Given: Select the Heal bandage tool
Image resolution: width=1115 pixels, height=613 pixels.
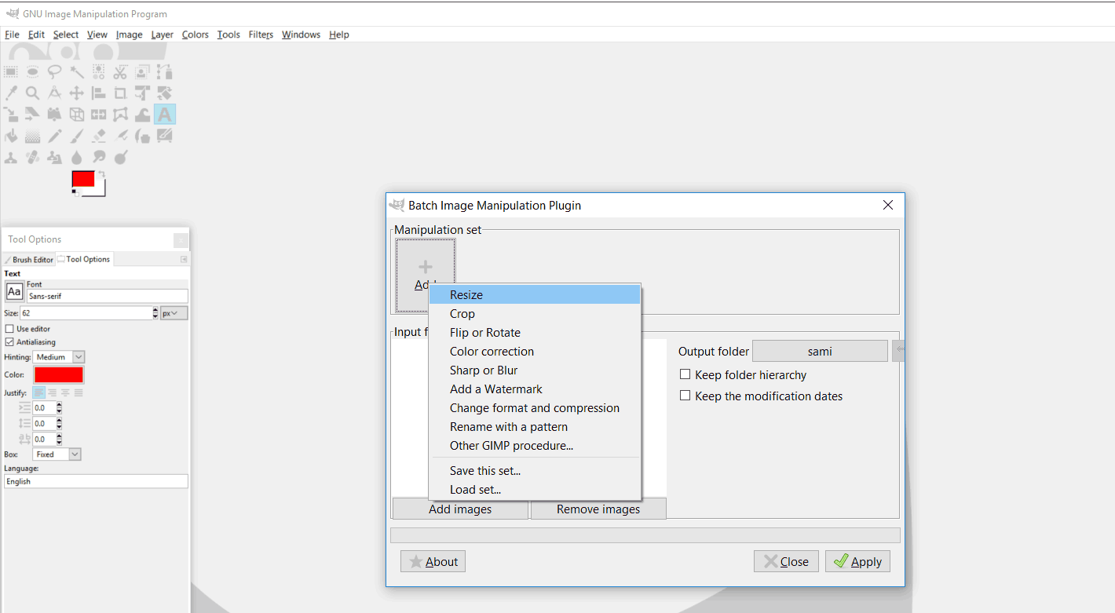Looking at the screenshot, I should click(x=33, y=157).
